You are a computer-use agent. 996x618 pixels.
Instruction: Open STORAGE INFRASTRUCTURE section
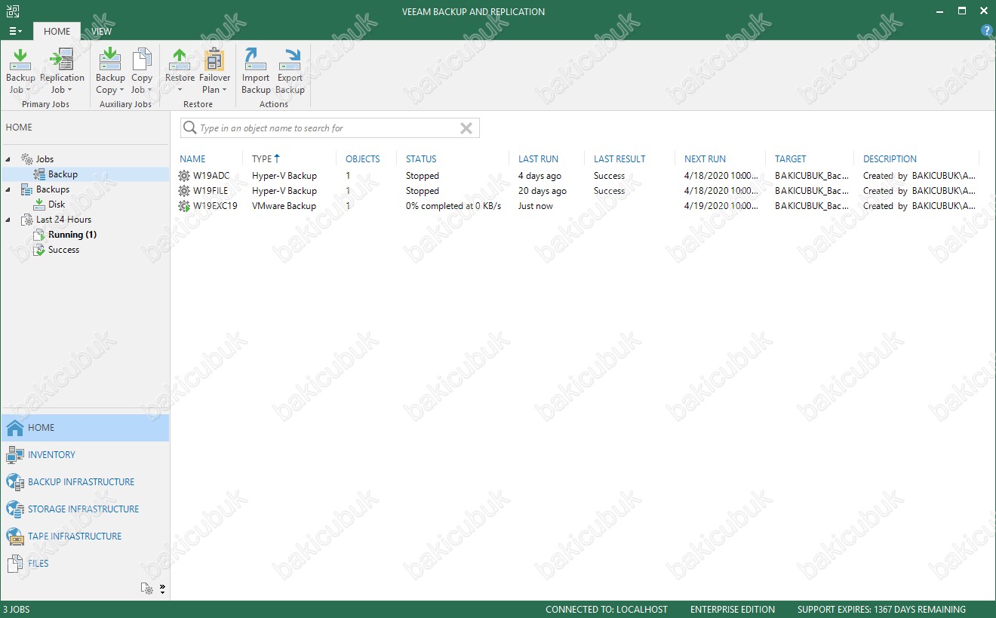point(85,509)
